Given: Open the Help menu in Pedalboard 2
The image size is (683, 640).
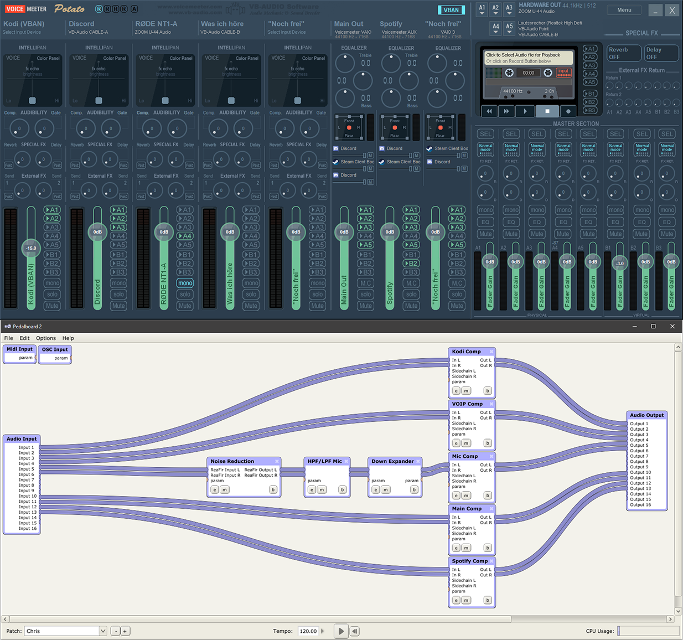Looking at the screenshot, I should (68, 338).
